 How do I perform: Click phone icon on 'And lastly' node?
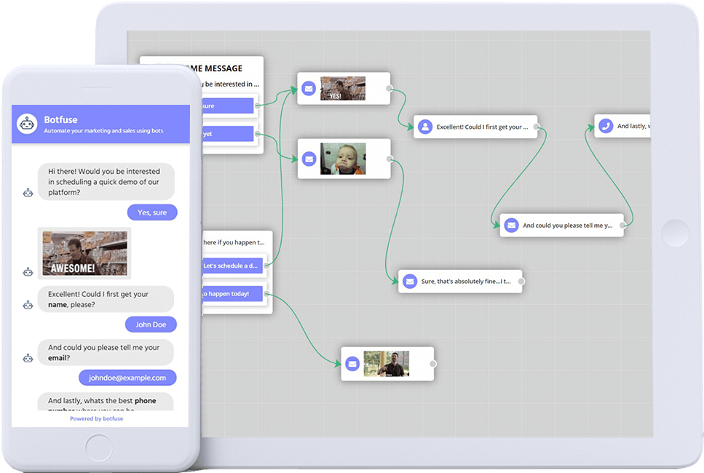click(606, 126)
